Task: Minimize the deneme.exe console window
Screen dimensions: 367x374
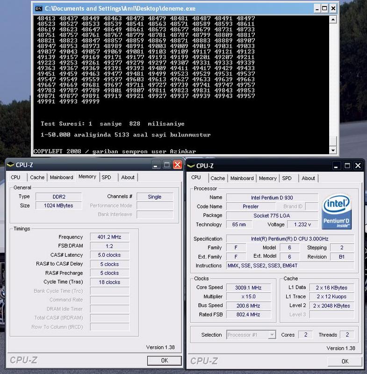Action: click(x=317, y=8)
